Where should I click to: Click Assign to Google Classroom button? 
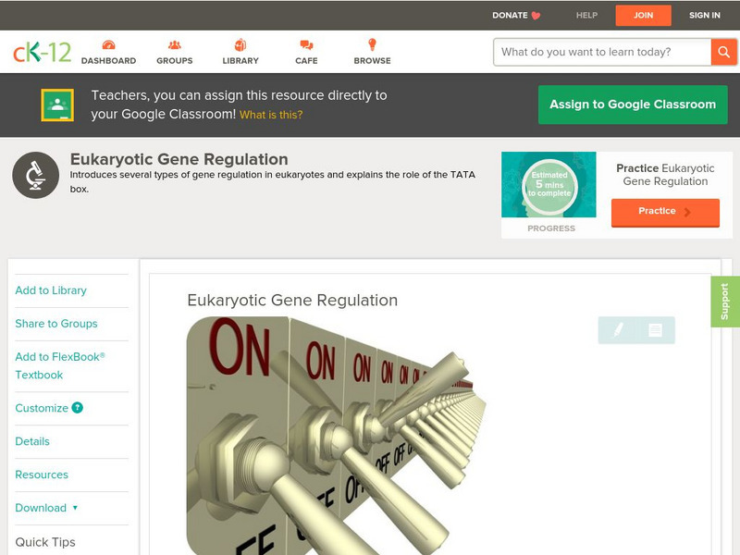(x=633, y=105)
